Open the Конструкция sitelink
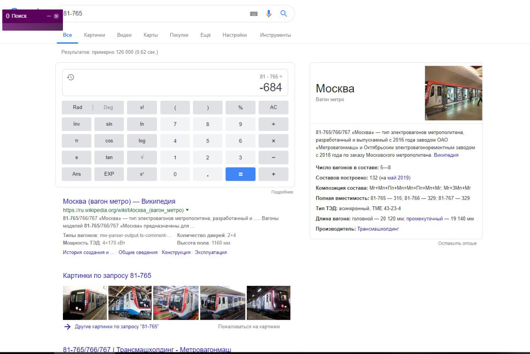This screenshot has width=530, height=354. click(x=176, y=252)
